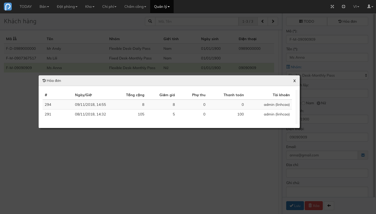The image size is (376, 214).
Task: Click the search magnifier icon
Action: pos(150,21)
